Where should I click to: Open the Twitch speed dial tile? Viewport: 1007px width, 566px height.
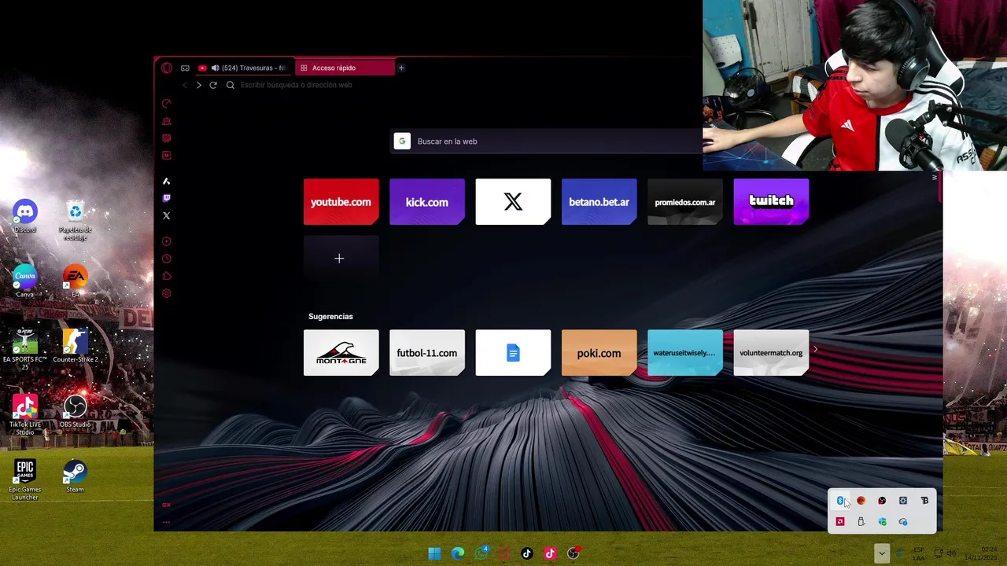point(771,202)
